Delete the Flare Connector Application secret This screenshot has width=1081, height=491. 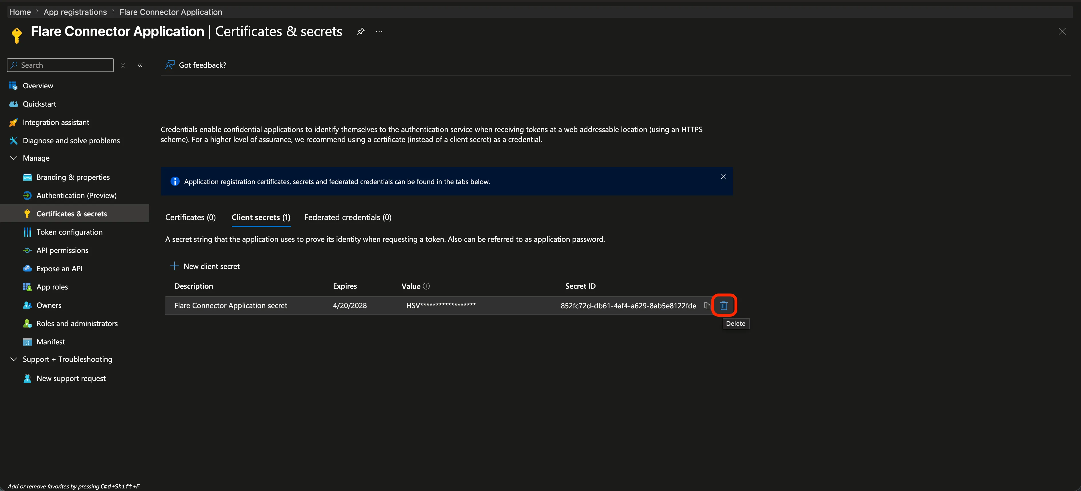tap(723, 306)
